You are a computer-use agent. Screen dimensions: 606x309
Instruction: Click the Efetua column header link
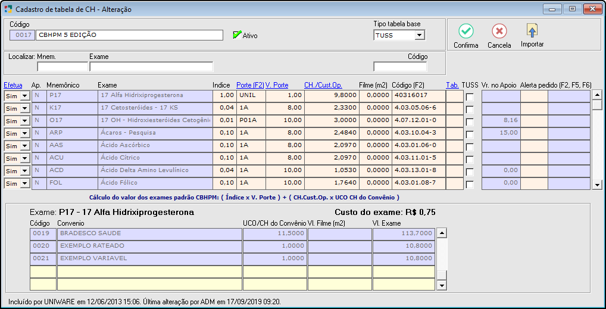pyautogui.click(x=13, y=85)
